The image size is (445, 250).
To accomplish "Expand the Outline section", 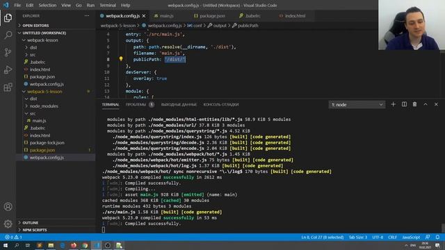I will pos(56,223).
